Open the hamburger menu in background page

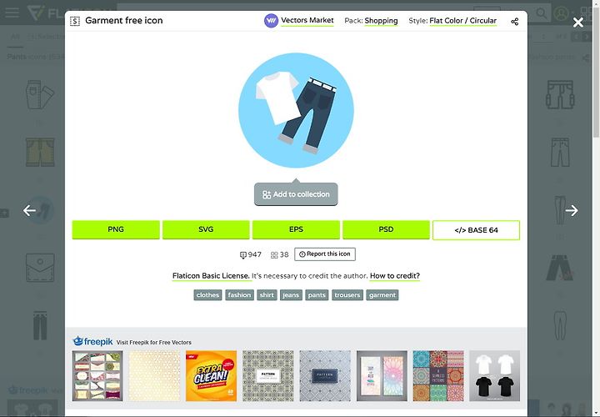(12, 13)
